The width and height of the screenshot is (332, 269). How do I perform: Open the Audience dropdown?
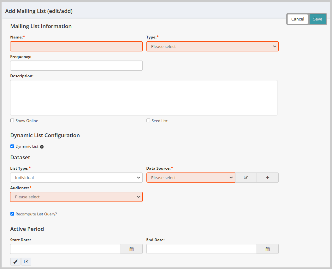pyautogui.click(x=76, y=196)
